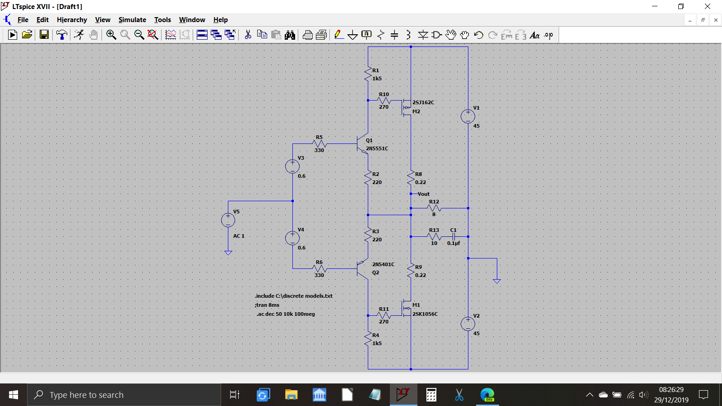Open Calculator from the taskbar

pos(431,395)
